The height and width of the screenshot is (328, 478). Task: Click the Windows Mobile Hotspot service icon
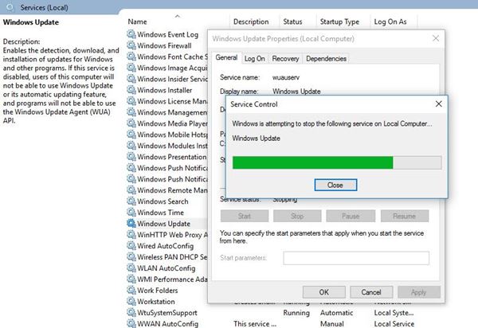click(131, 135)
